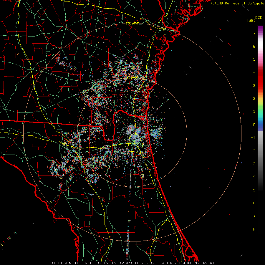
Task: Click the -4 value on the color scale
Action: [x=253, y=177]
